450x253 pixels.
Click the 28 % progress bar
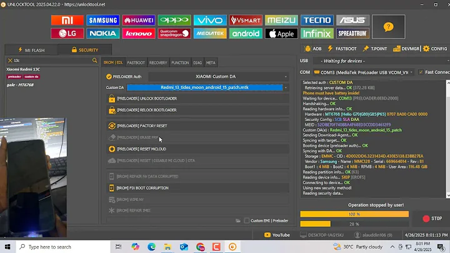[x=354, y=224]
